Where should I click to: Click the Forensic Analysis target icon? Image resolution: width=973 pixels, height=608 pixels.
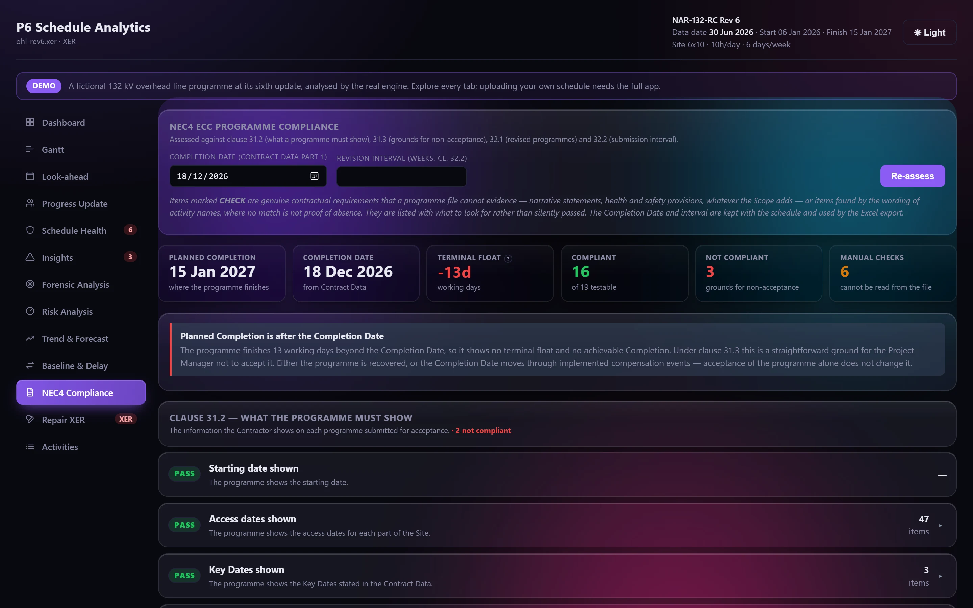(x=30, y=284)
